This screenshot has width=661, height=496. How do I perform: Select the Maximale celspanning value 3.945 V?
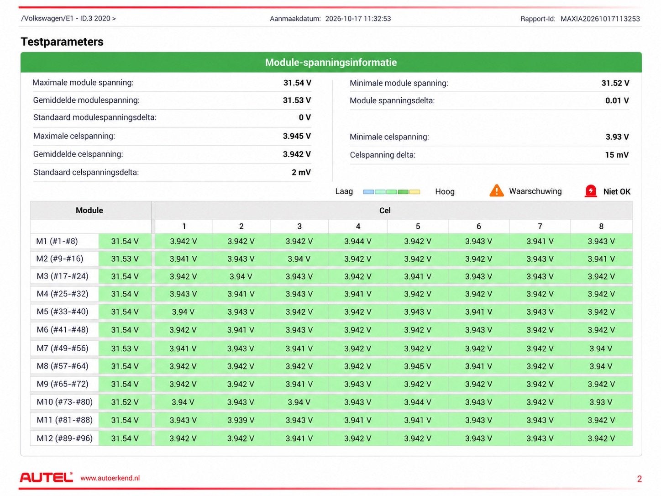pos(297,136)
